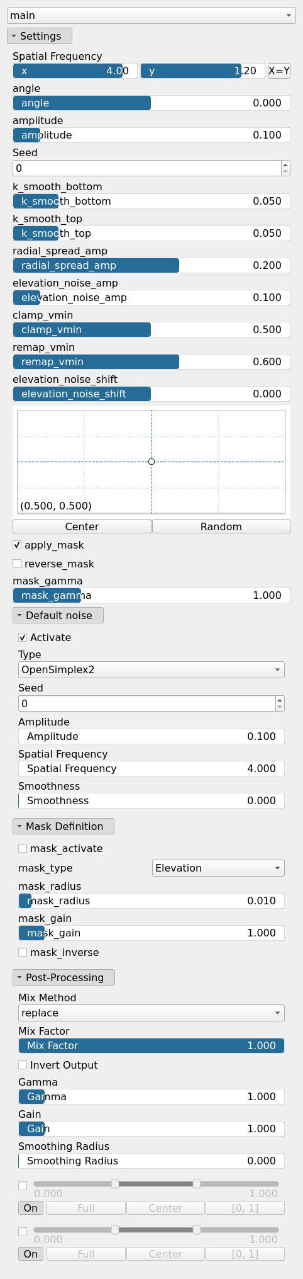This screenshot has width=303, height=1279.
Task: Collapse the Settings section
Action: tap(40, 36)
